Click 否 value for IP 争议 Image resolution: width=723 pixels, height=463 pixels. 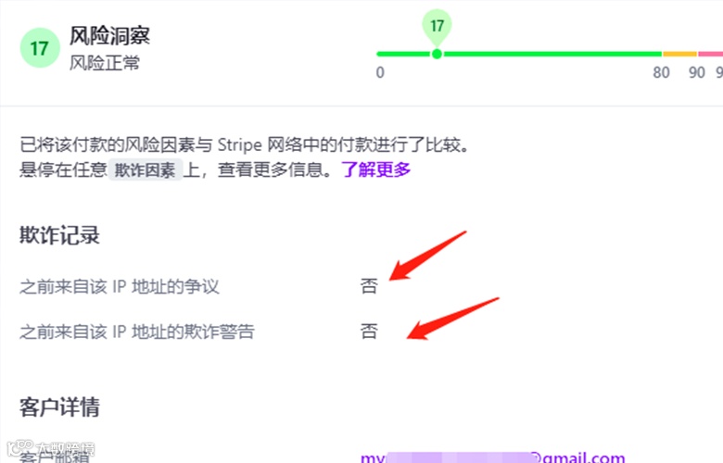tap(369, 286)
